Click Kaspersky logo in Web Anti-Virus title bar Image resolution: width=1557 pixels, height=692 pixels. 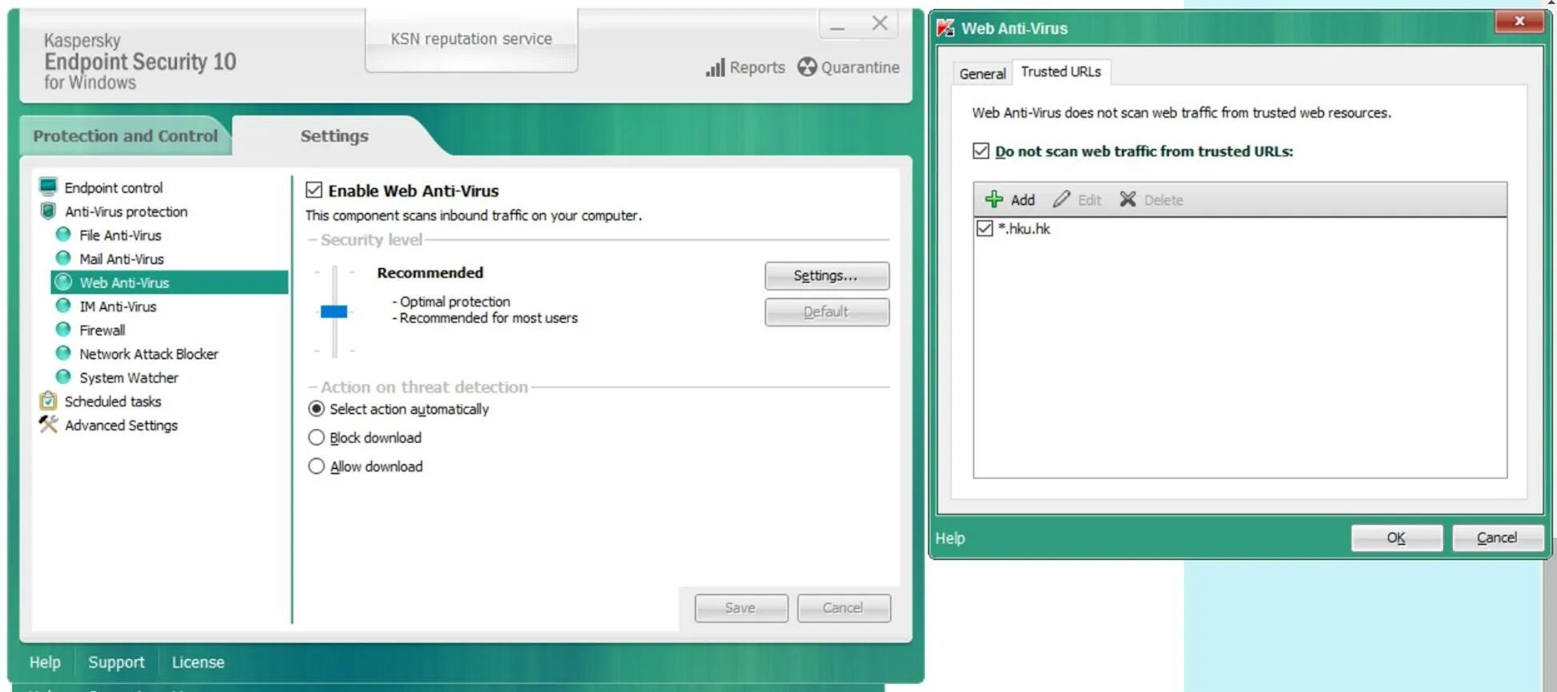(x=946, y=28)
